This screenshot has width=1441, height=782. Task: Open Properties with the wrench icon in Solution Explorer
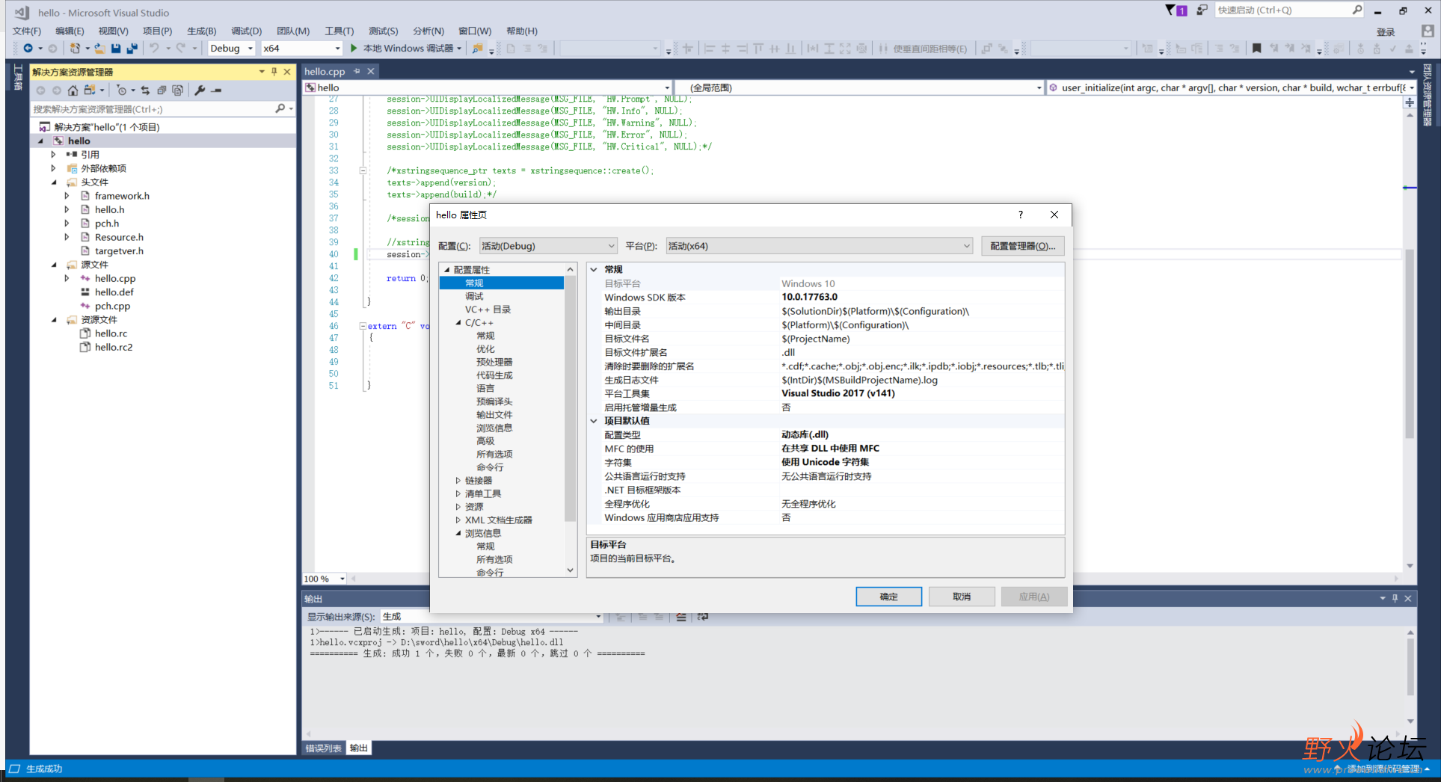click(x=200, y=90)
